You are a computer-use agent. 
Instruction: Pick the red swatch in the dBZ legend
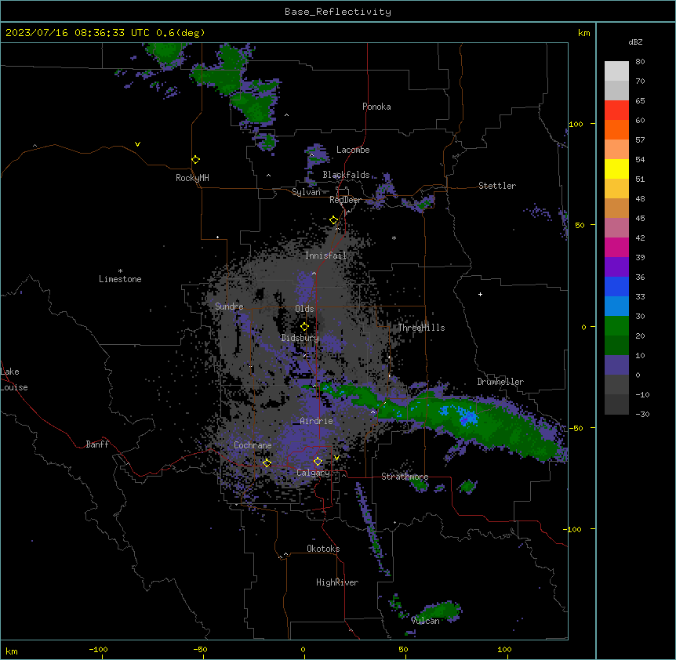coord(616,110)
